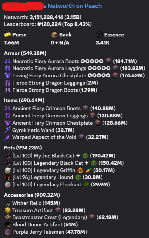Viewport: 149px width, 238px height.
Task: Click the gold Purse icon
Action: [7, 35]
